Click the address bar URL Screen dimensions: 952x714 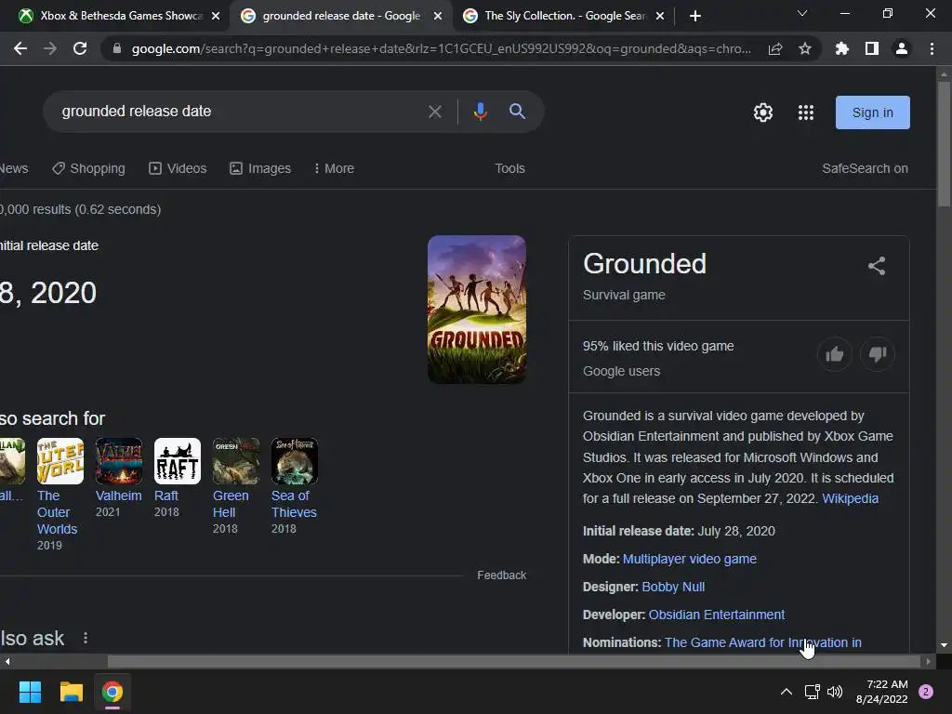coord(442,48)
